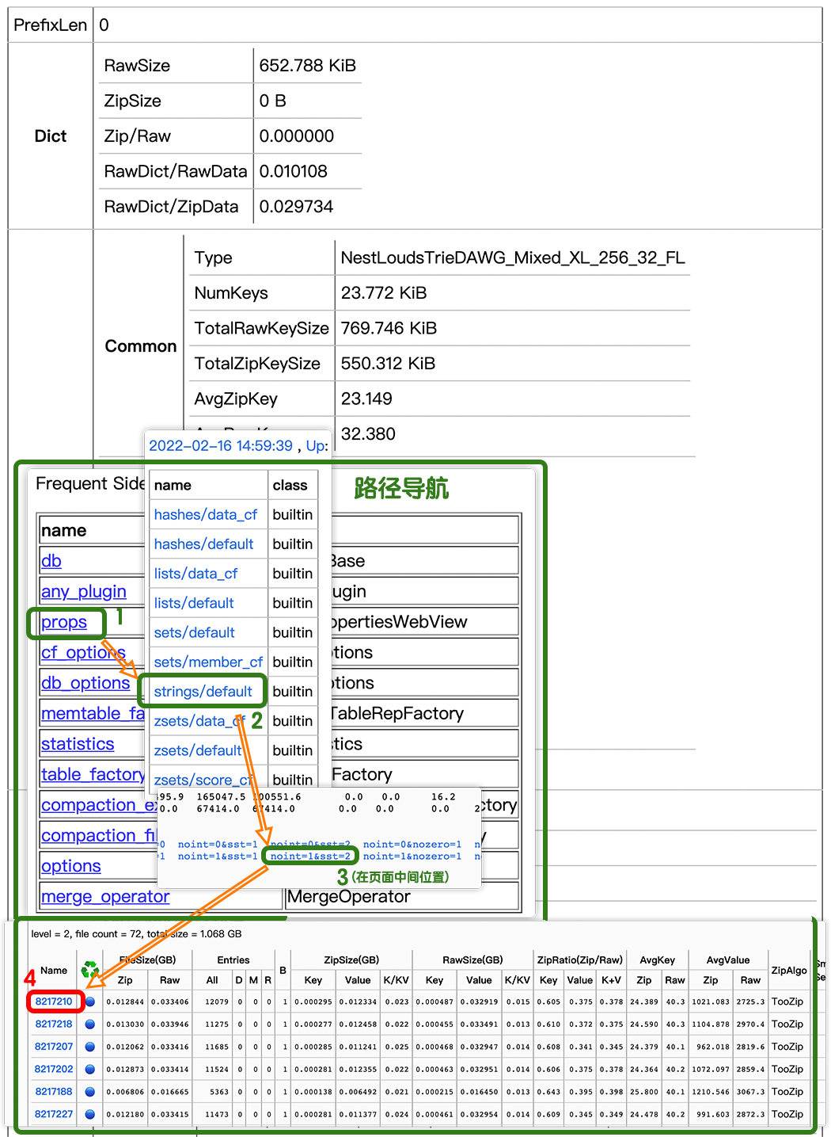This screenshot has height=1137, width=831.
Task: Open the sets/member_cf link
Action: (208, 662)
